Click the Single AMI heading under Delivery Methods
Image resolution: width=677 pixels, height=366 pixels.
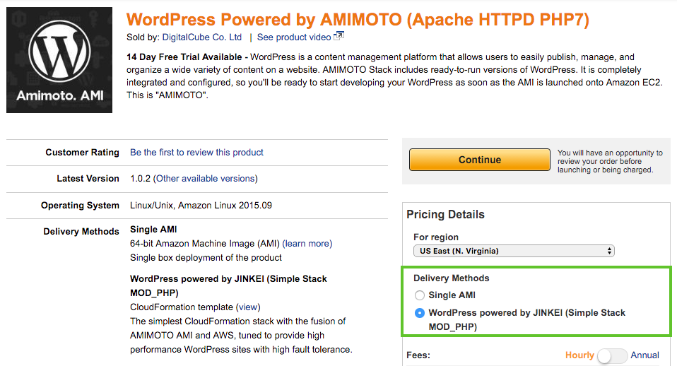(153, 230)
